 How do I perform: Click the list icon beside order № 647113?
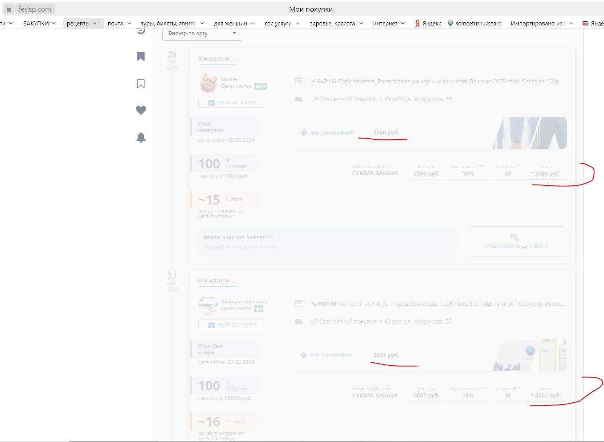pos(299,81)
